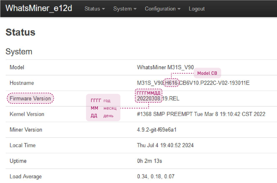Open the Configuration dropdown menu
Viewport: 277px width, 183px height.
(x=163, y=9)
